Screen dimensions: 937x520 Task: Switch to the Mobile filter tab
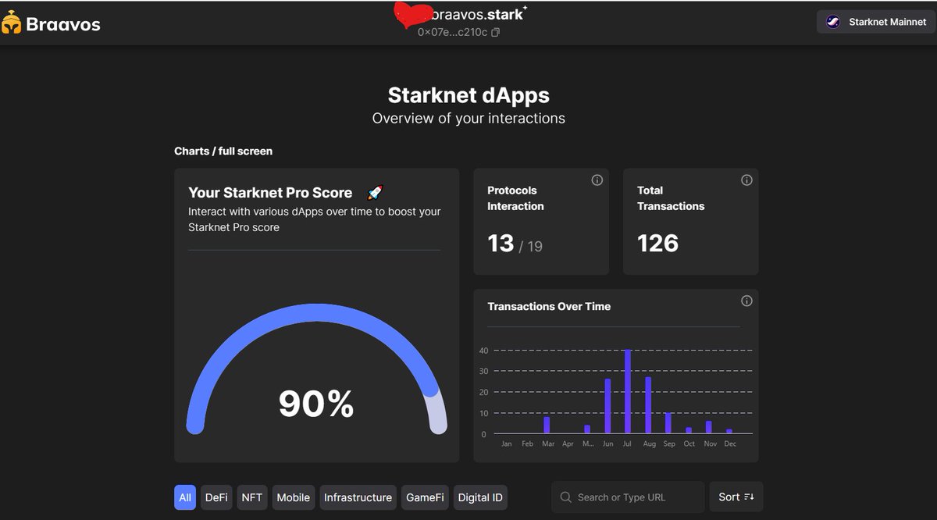[293, 497]
